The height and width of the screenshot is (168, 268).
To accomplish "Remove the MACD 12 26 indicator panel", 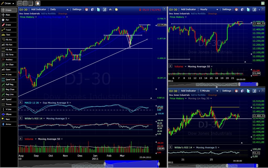I will point(21,103).
